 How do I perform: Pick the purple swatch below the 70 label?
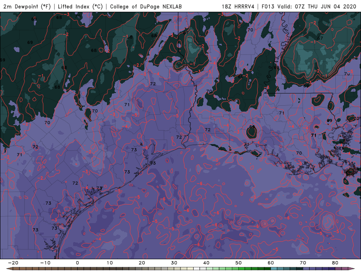point(306,269)
